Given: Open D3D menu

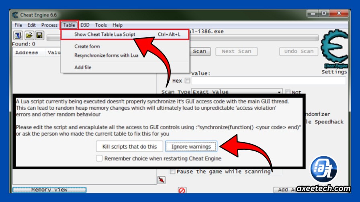Looking at the screenshot, I should pos(85,25).
